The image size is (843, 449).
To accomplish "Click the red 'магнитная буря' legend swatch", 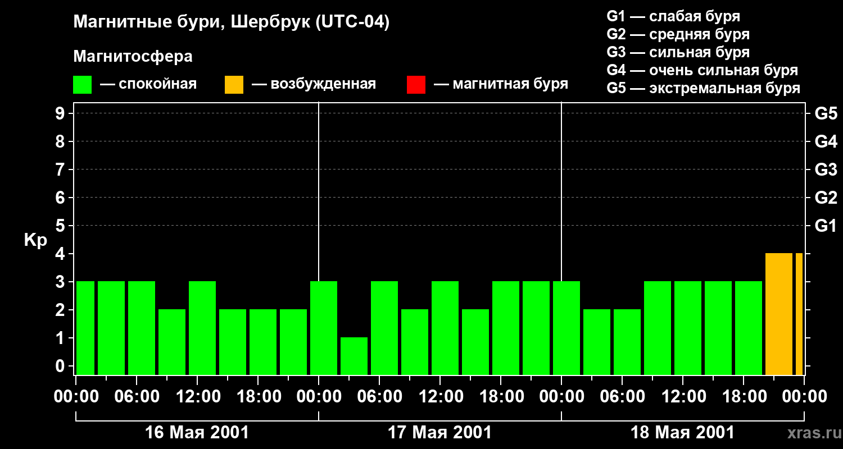I will coord(416,85).
